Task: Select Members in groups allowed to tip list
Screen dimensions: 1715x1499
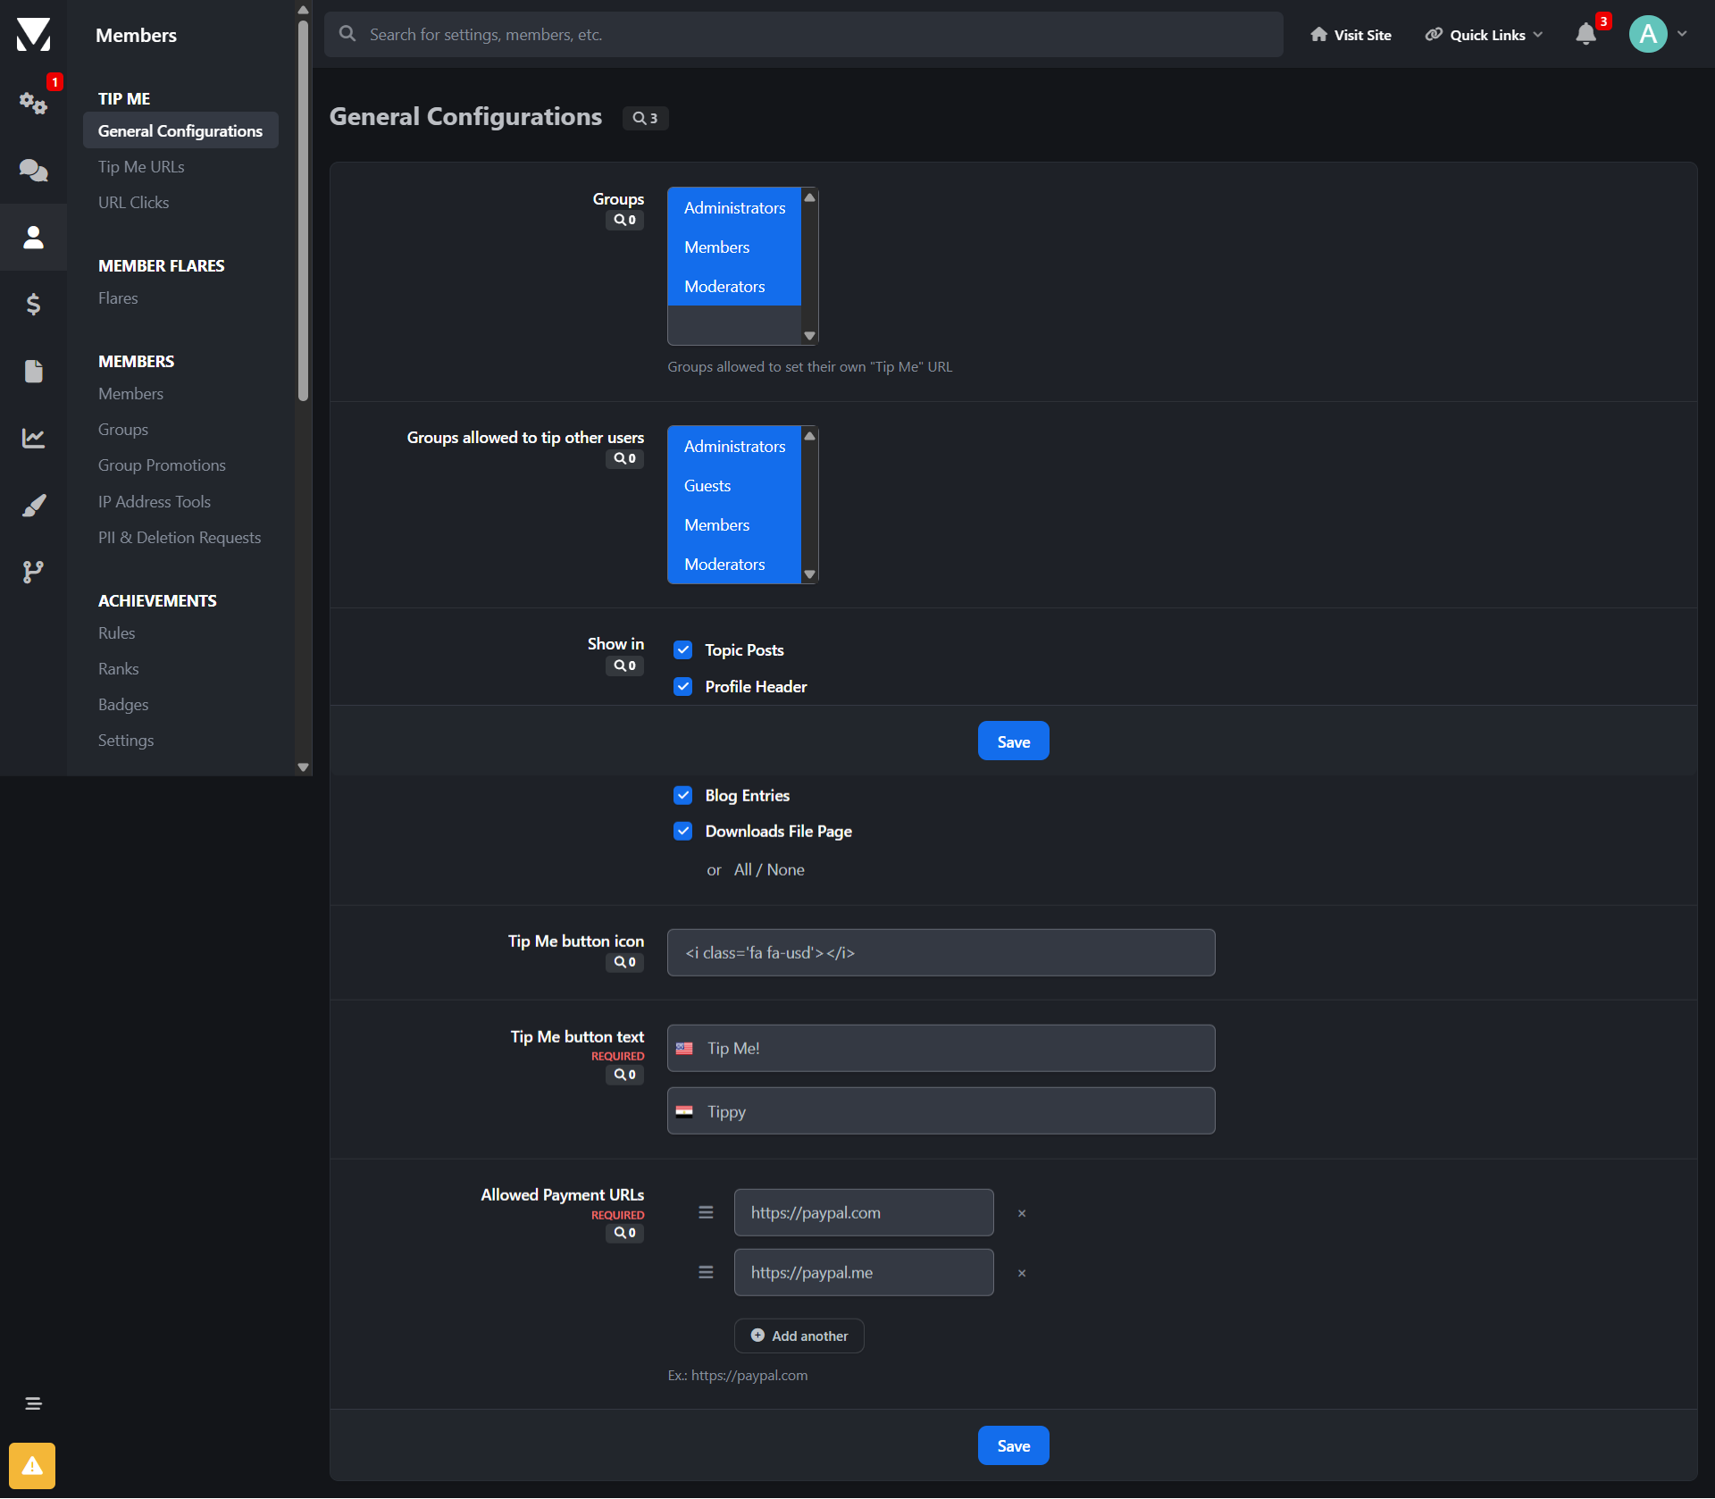Action: click(734, 524)
